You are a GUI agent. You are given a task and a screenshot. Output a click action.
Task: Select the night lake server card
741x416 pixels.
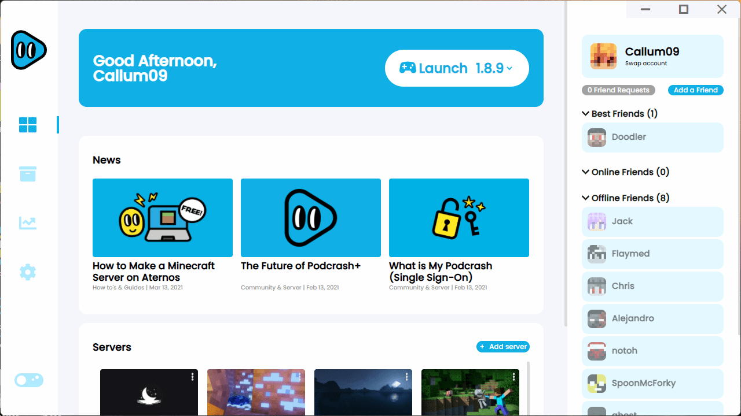pos(363,392)
